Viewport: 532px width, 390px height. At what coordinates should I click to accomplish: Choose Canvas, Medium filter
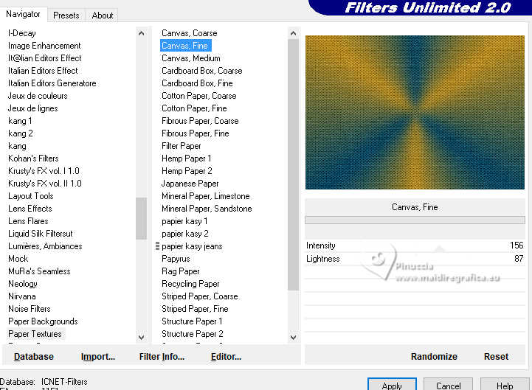tap(191, 58)
